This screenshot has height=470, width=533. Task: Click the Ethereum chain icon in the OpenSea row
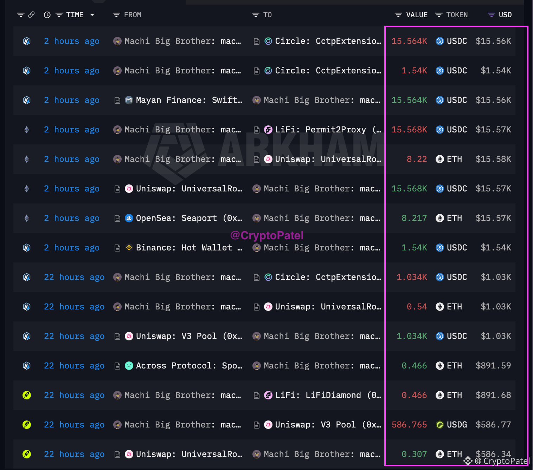(27, 218)
